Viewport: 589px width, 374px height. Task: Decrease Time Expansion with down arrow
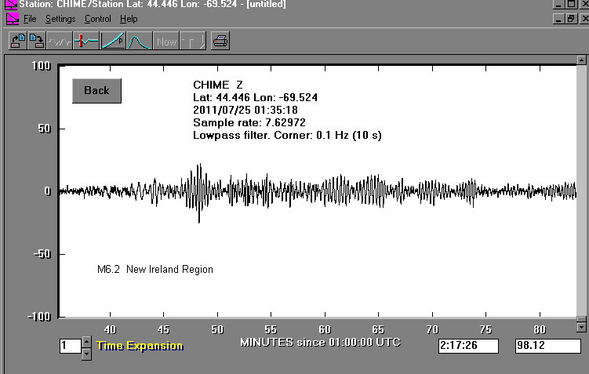[86, 353]
